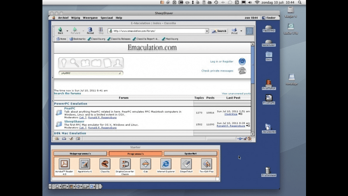Follow the 'Check private messages' link

(217, 71)
